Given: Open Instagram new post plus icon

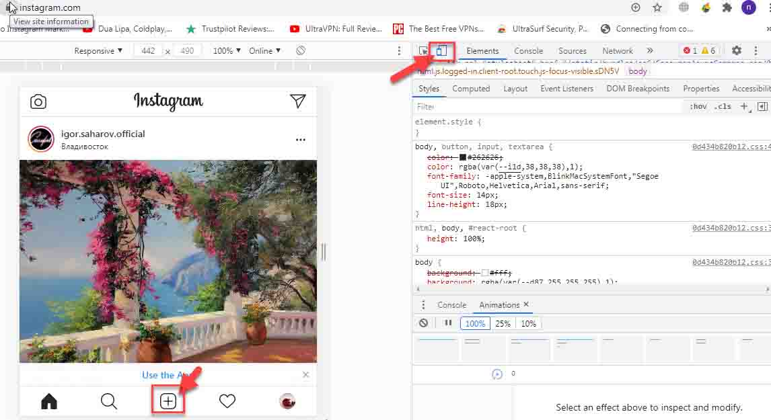Looking at the screenshot, I should pos(168,400).
